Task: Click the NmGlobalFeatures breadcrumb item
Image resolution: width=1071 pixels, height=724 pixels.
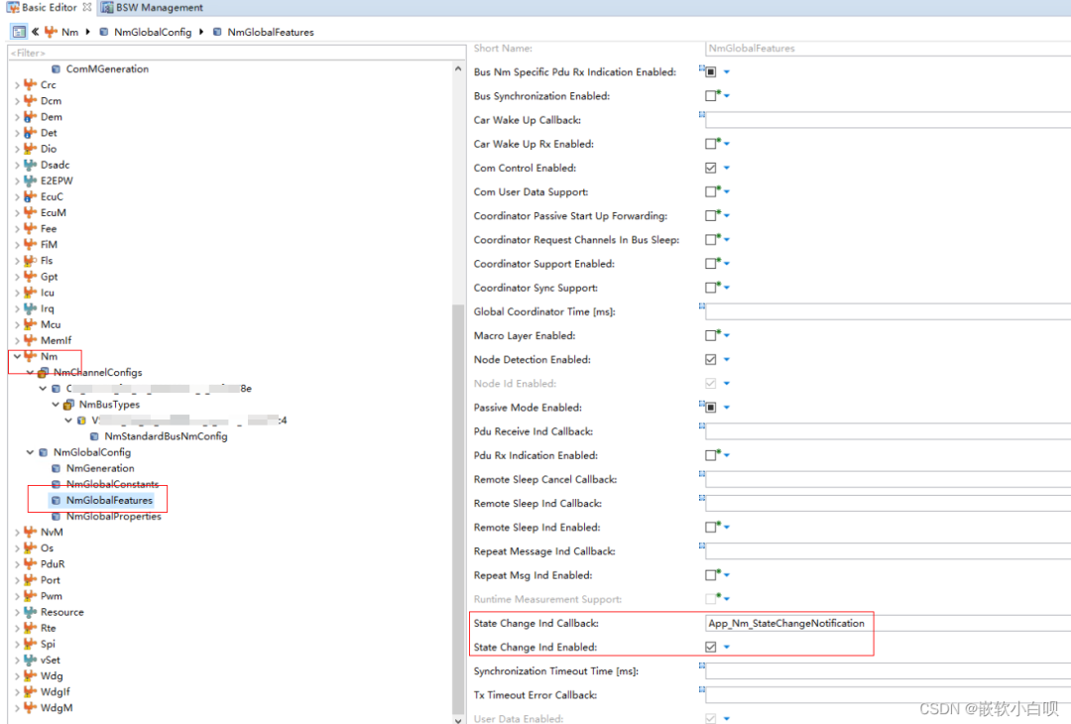Action: [271, 32]
